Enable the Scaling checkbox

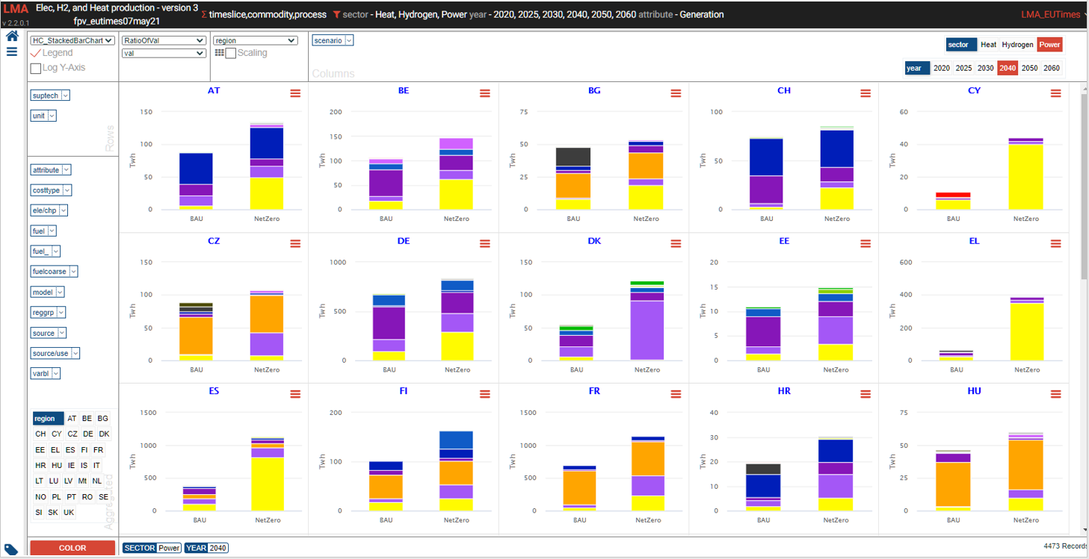tap(231, 53)
